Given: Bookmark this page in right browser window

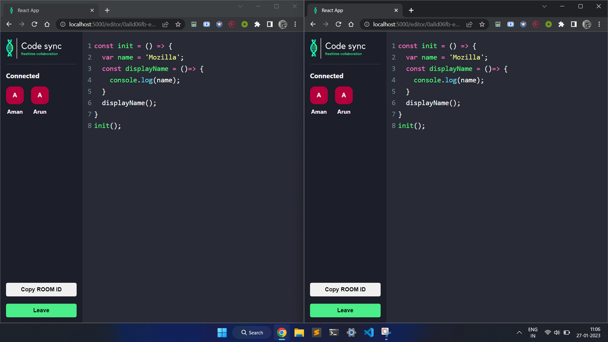Looking at the screenshot, I should point(482,24).
